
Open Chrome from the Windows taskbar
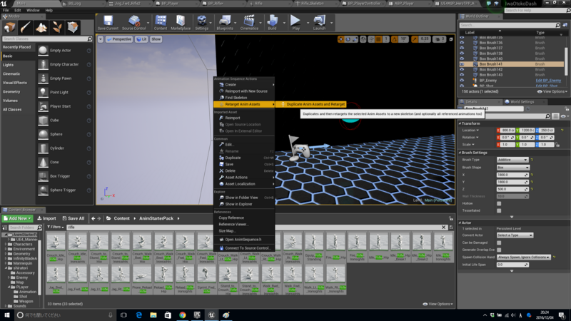click(x=183, y=315)
